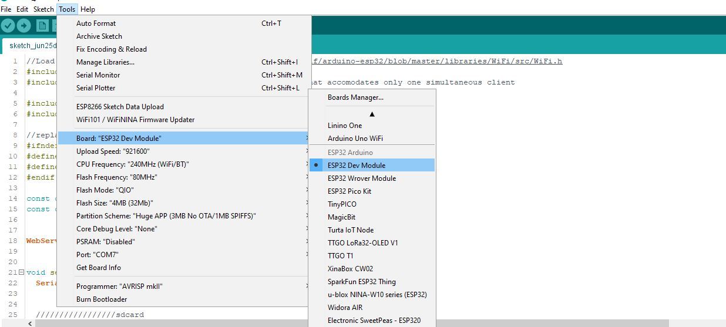The width and height of the screenshot is (726, 327).
Task: Click the #endif line in editor
Action: (x=40, y=177)
